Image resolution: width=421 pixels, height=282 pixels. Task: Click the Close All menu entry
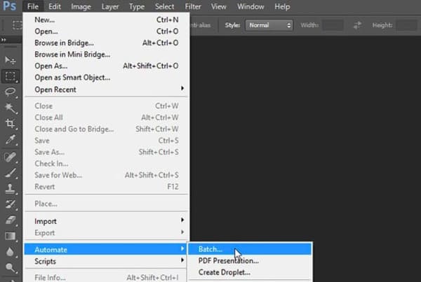pyautogui.click(x=107, y=118)
